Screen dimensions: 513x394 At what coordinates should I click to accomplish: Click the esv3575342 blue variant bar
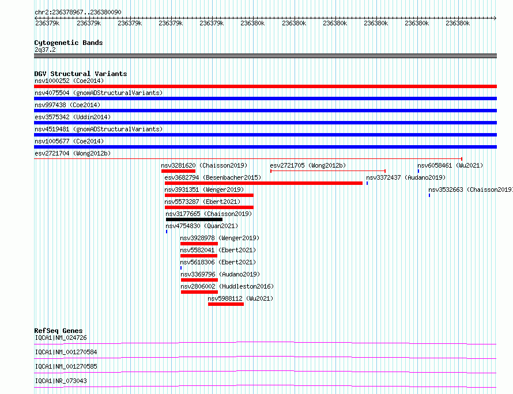[x=265, y=123]
